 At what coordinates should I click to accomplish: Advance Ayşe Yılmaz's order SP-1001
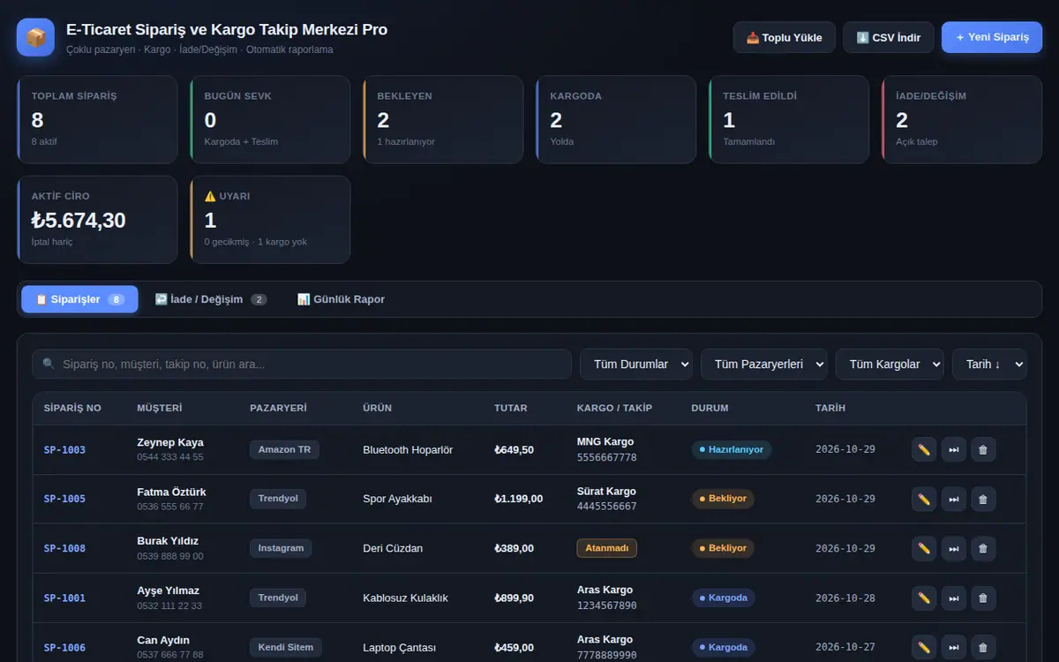point(954,598)
